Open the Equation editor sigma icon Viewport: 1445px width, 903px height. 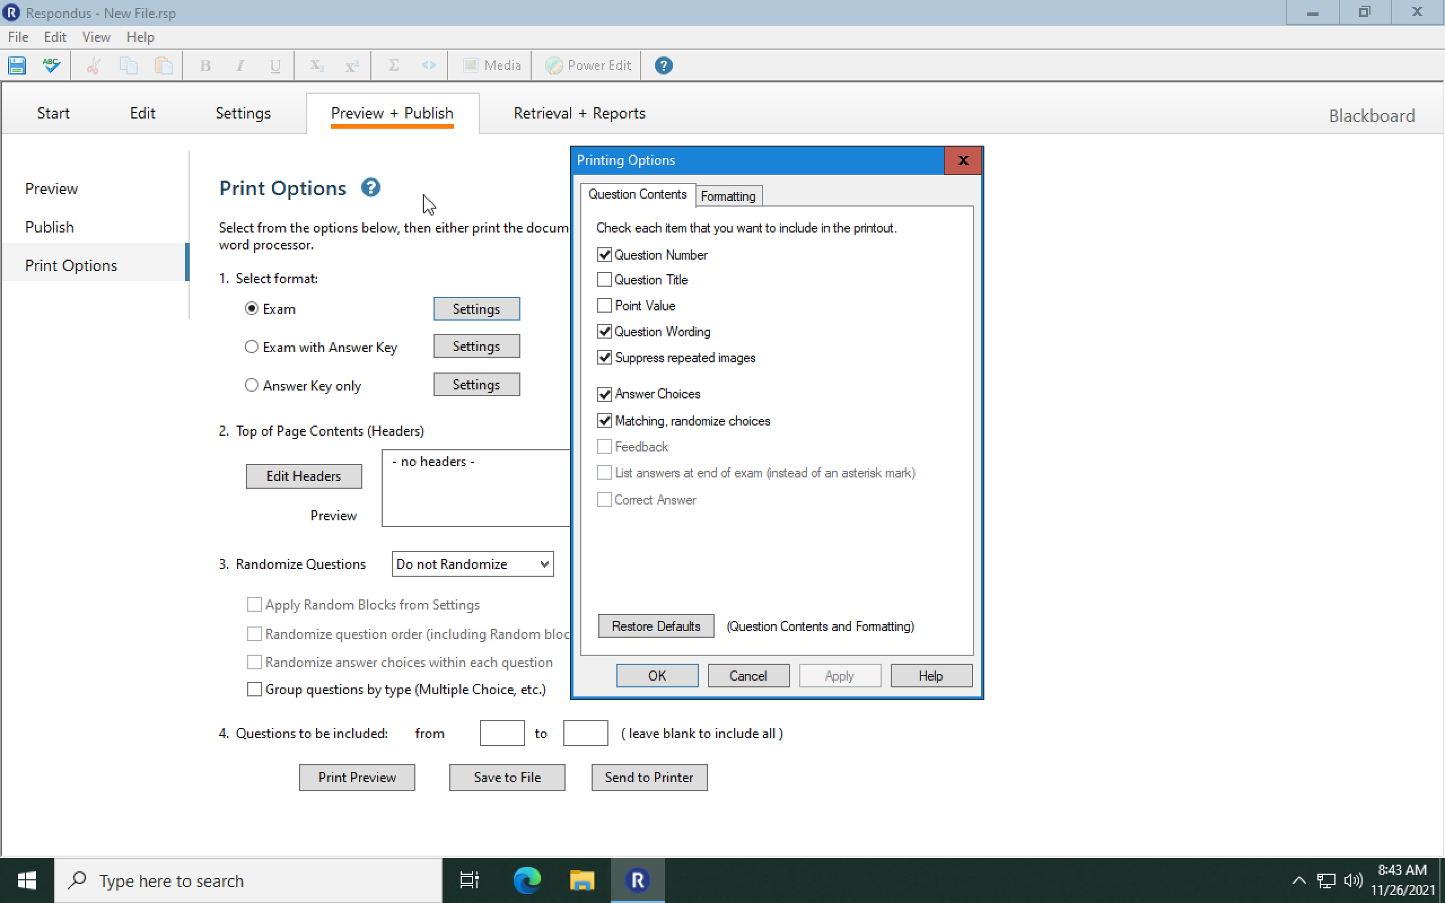393,65
